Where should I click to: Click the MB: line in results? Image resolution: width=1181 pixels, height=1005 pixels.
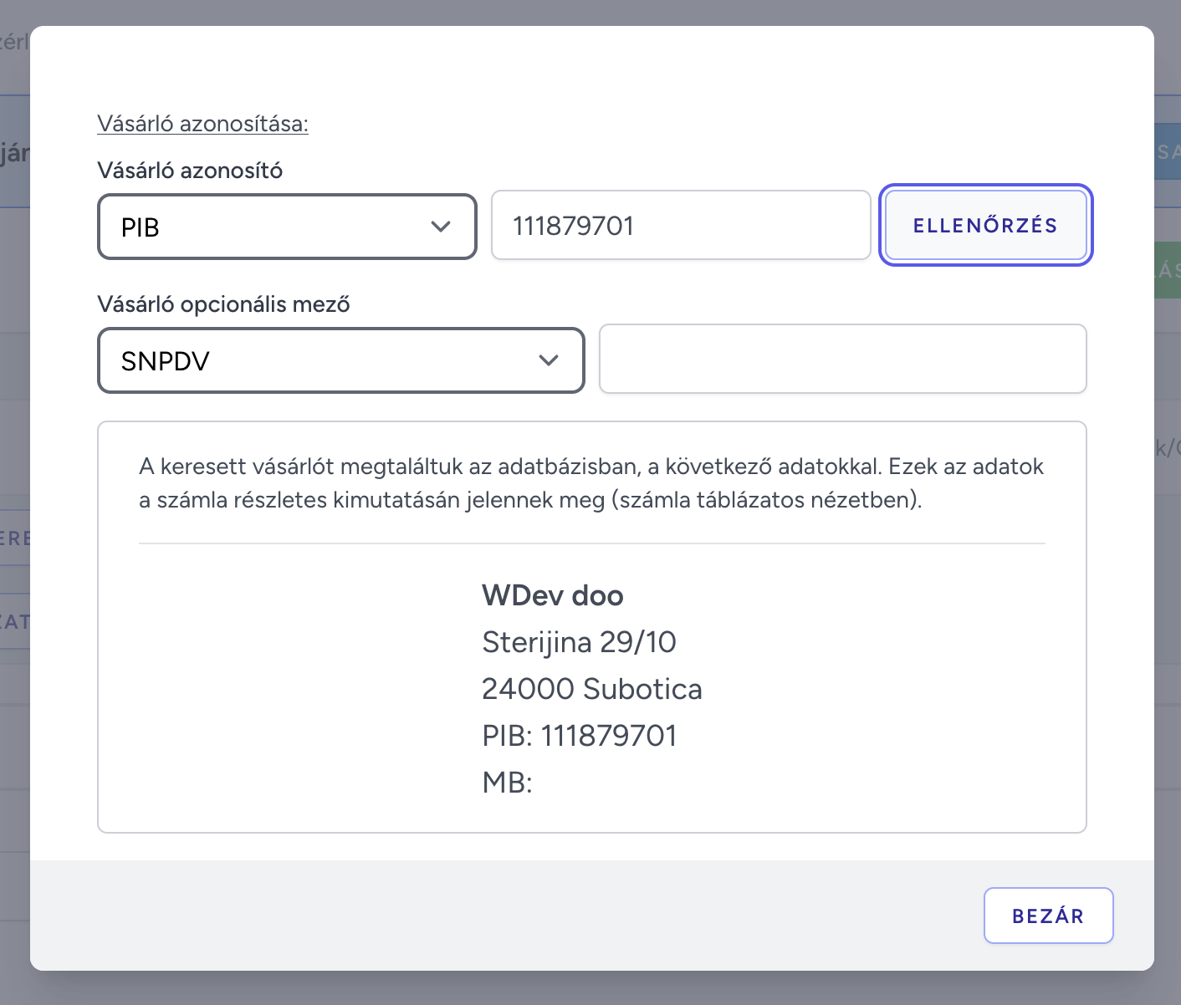pyautogui.click(x=508, y=783)
